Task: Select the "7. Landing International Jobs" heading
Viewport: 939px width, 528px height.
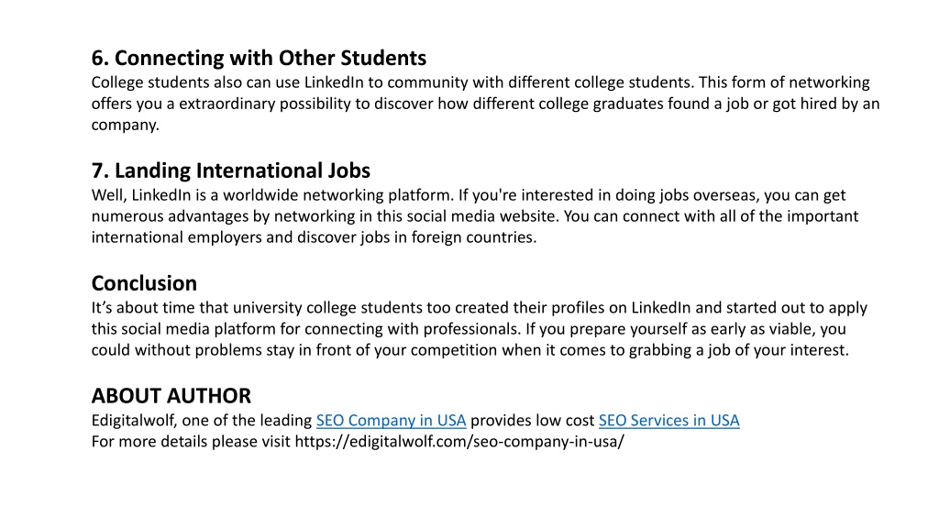Action: (x=230, y=170)
